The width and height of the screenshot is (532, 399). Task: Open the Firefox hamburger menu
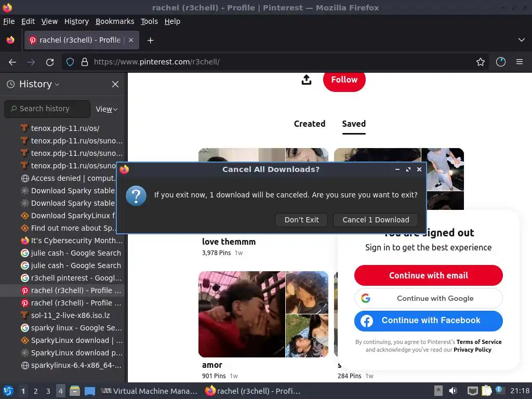520,62
